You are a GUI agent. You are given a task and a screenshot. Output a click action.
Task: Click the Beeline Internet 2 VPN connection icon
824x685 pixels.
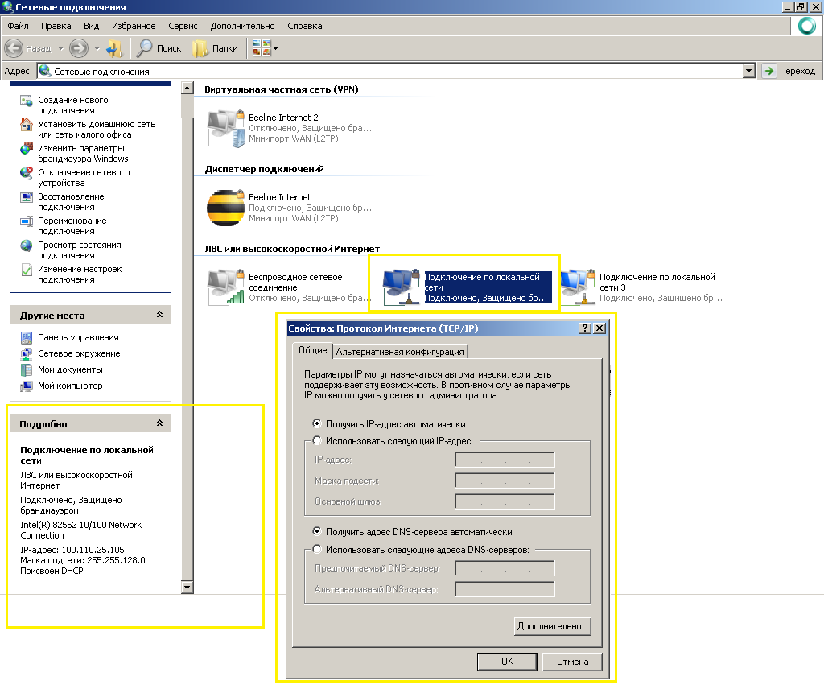click(225, 128)
